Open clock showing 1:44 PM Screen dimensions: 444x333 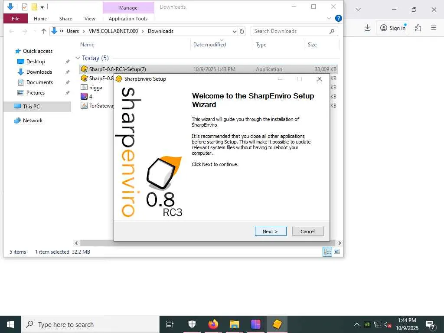(x=407, y=324)
